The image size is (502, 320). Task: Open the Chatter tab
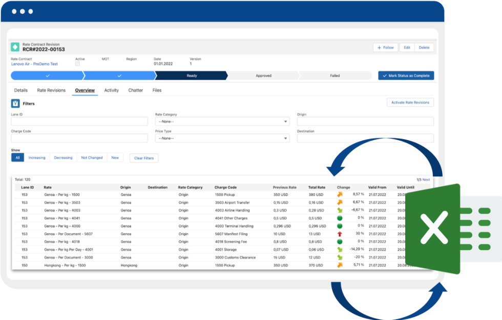tap(135, 90)
